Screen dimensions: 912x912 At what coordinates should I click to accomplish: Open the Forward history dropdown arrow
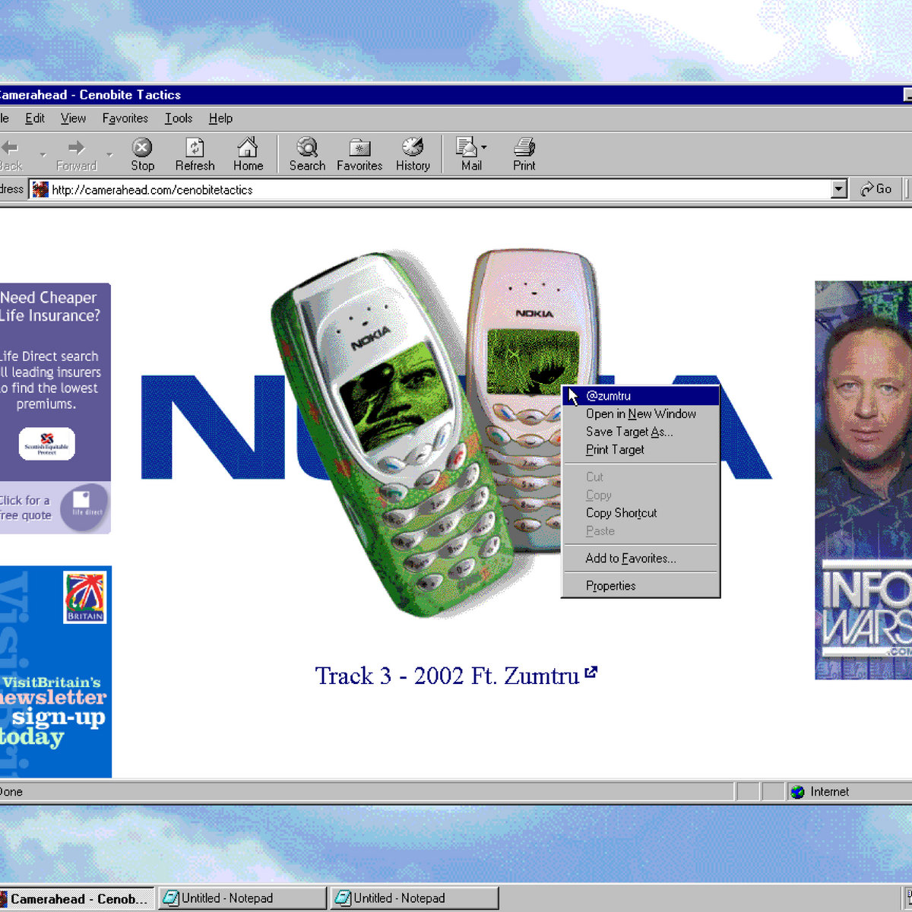[109, 155]
